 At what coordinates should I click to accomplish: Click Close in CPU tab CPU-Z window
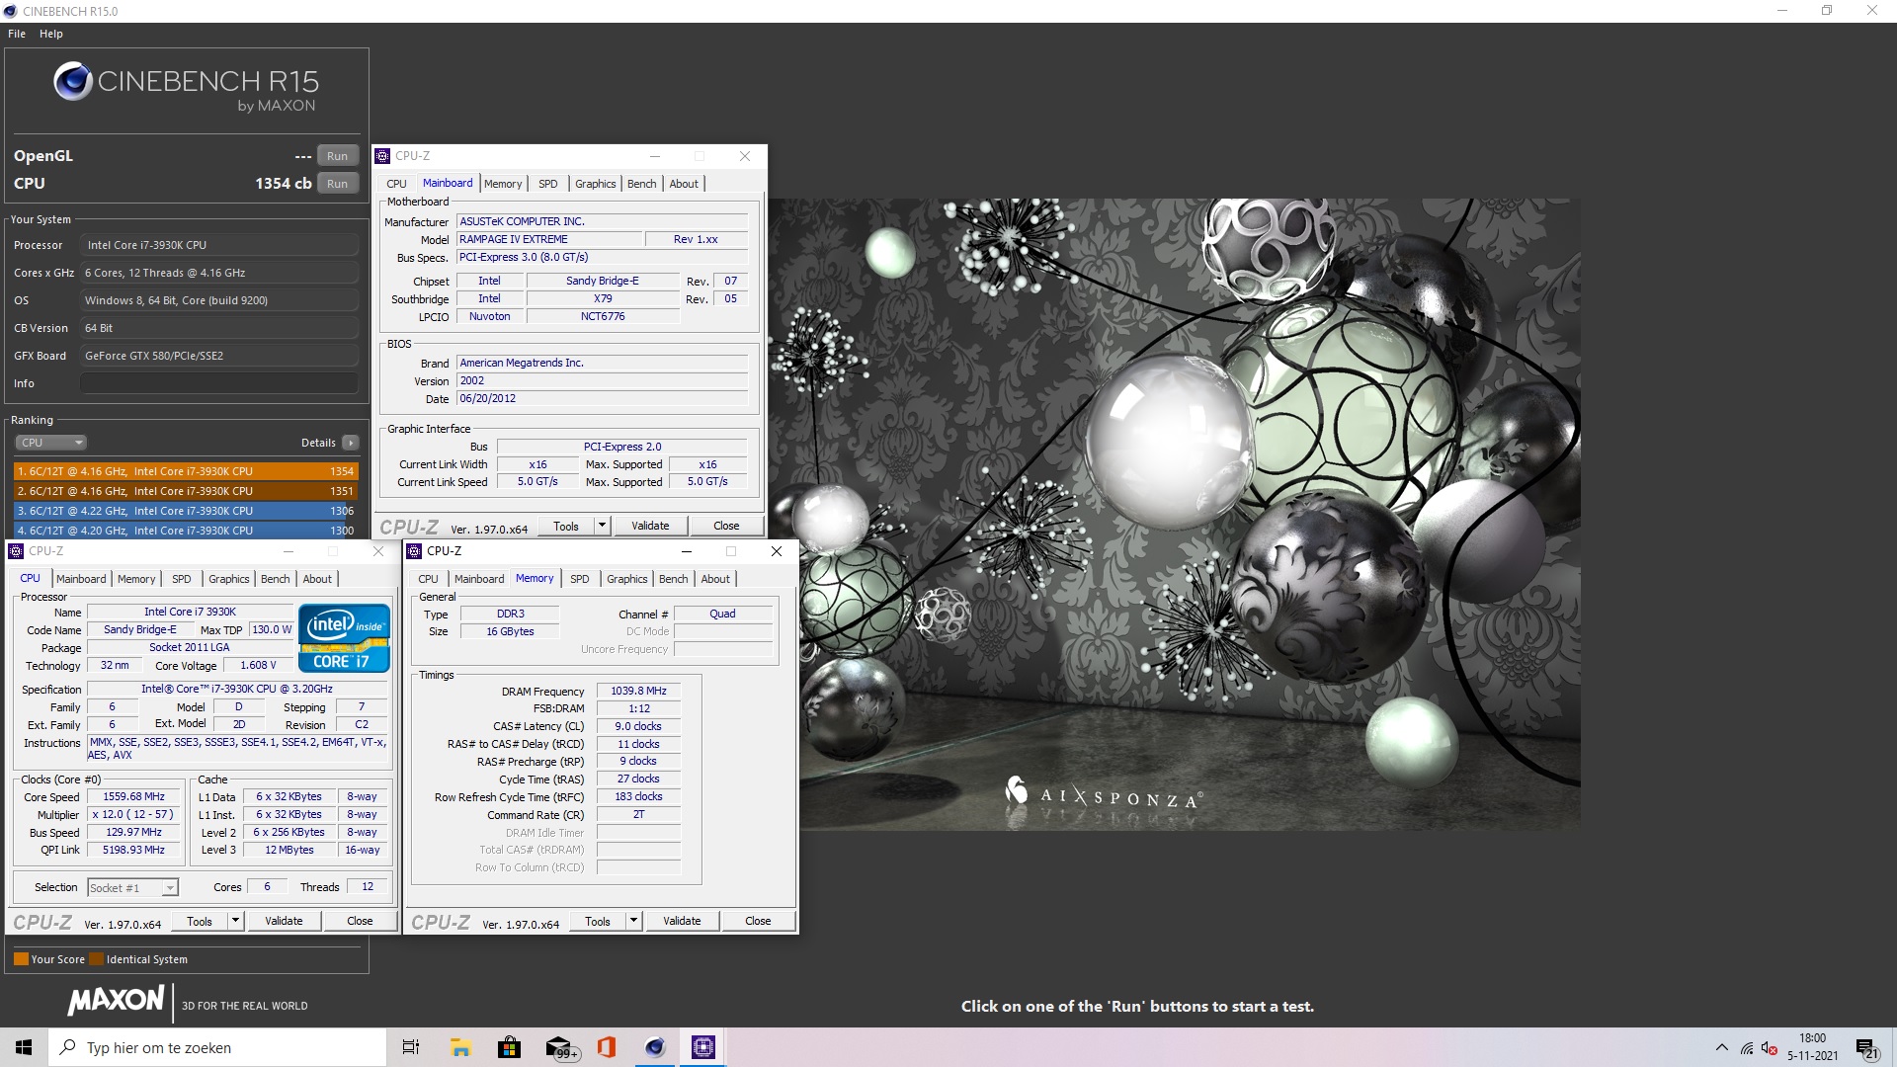click(360, 921)
